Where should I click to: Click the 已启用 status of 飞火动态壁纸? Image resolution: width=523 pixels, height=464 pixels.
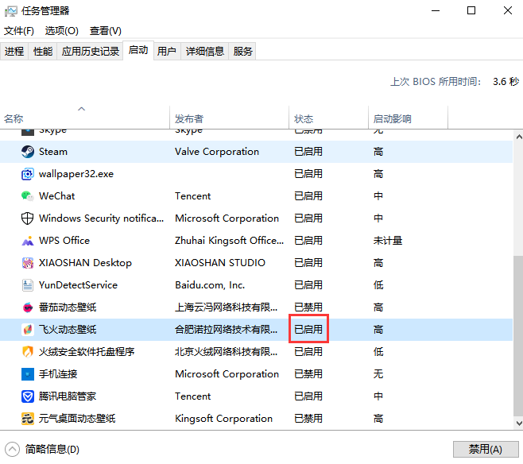308,330
